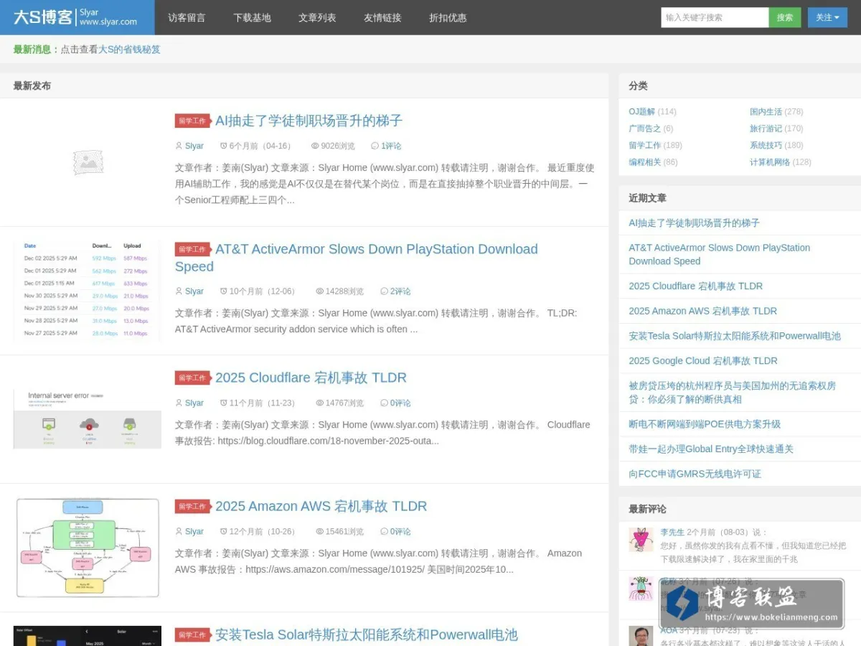Select the 留学工作 category in the sidebar
The height and width of the screenshot is (646, 861).
pyautogui.click(x=644, y=145)
